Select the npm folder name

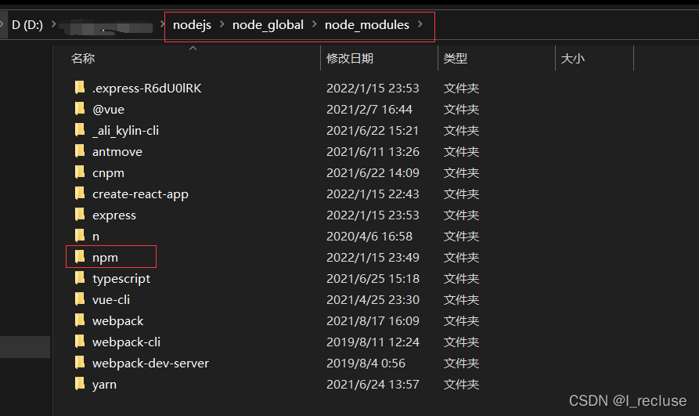(105, 258)
